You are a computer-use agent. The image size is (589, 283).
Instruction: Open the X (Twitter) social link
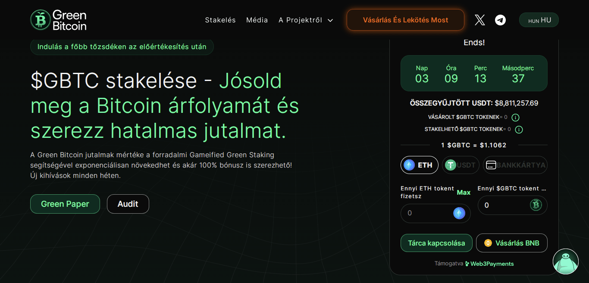[x=479, y=20]
